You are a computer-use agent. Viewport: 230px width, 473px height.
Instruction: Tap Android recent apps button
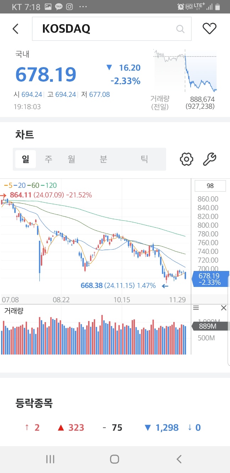50,459
